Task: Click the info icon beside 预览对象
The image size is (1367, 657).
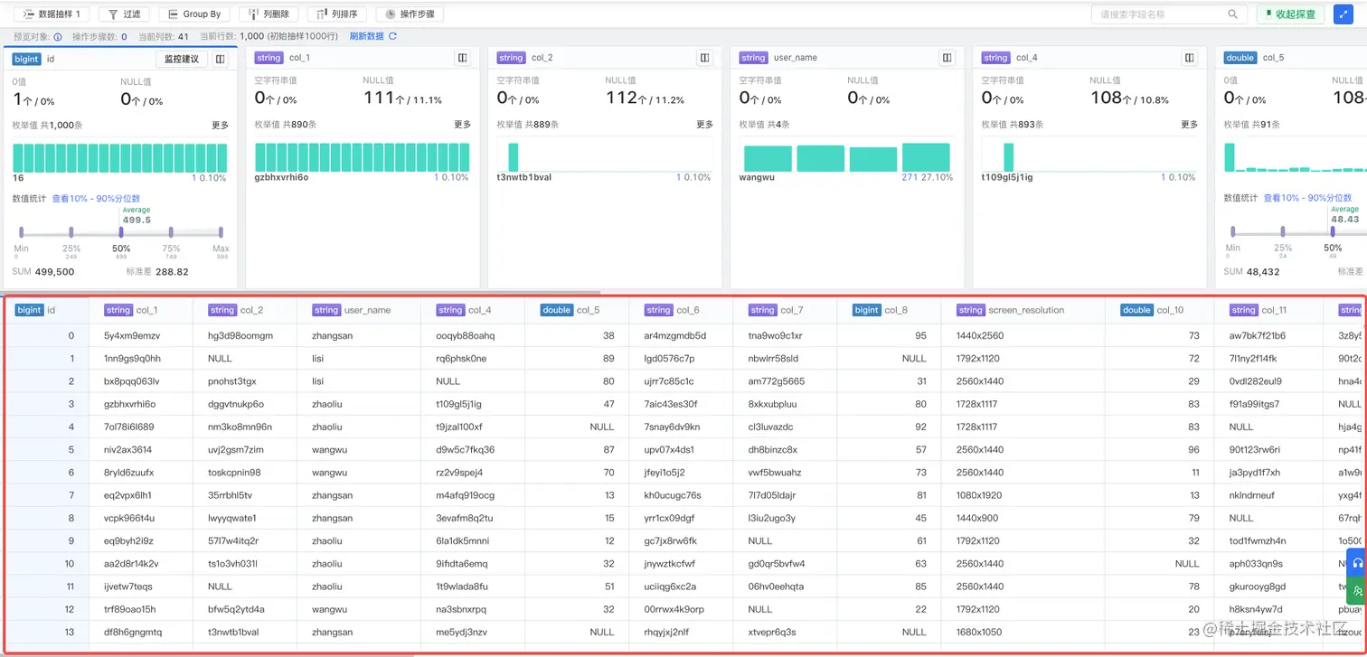Action: pyautogui.click(x=58, y=37)
